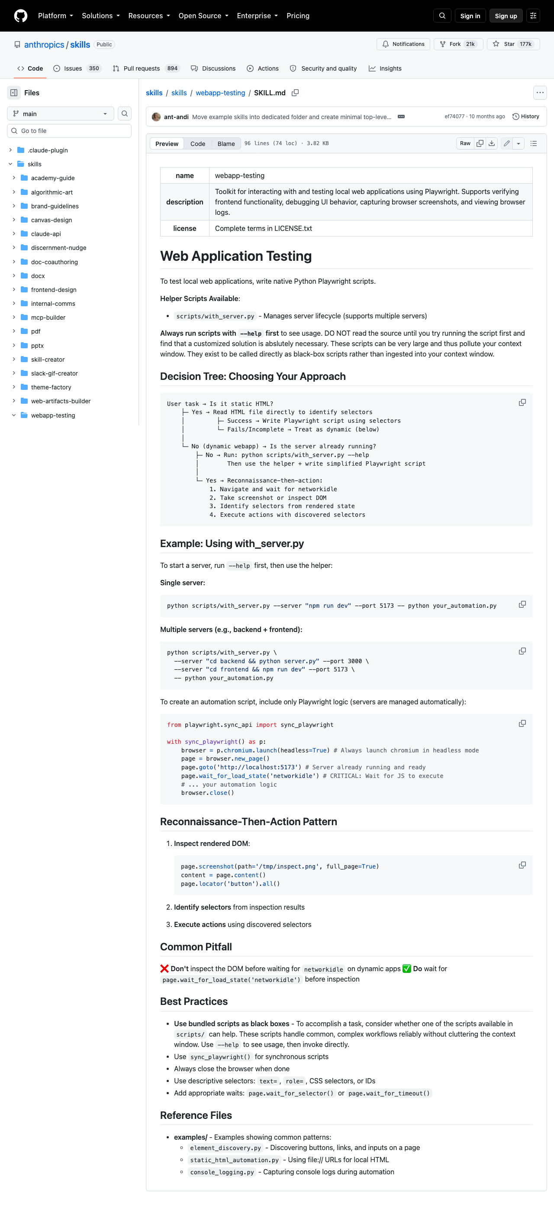Viewport: 554px width, 1212px height.
Task: Copy the single server command block
Action: point(522,605)
